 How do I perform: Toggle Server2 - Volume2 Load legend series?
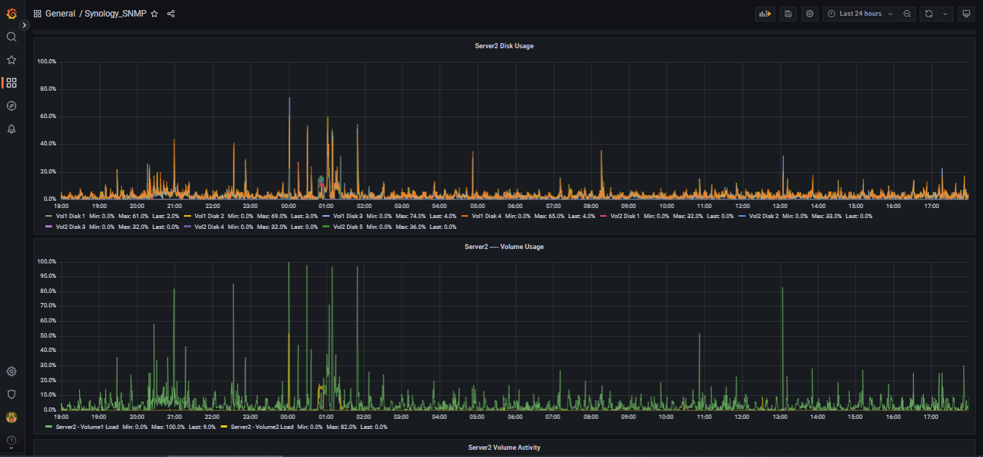261,427
